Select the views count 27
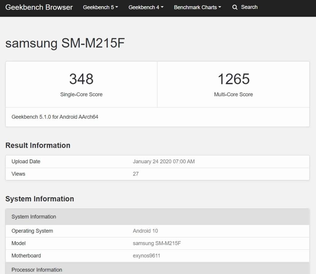The image size is (316, 274). coord(136,174)
